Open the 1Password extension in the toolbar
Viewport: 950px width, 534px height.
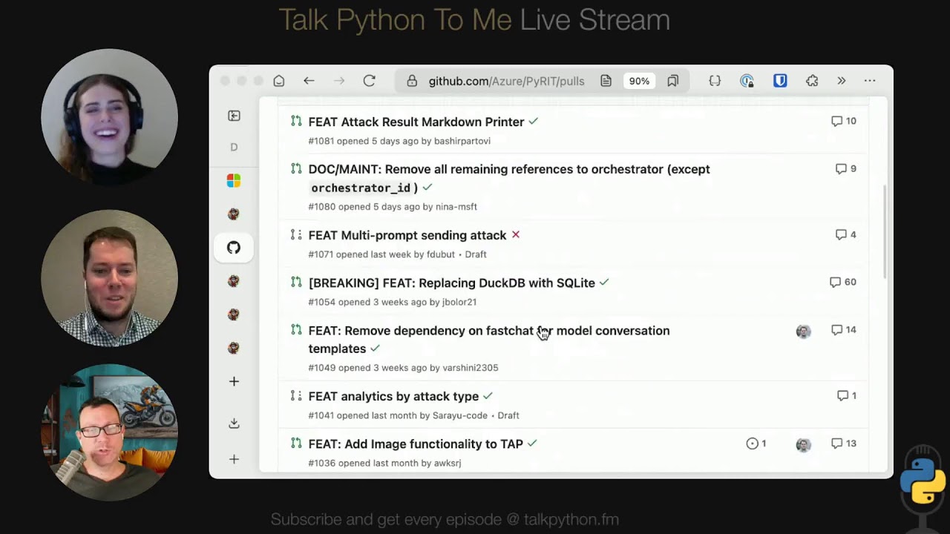[x=747, y=81]
